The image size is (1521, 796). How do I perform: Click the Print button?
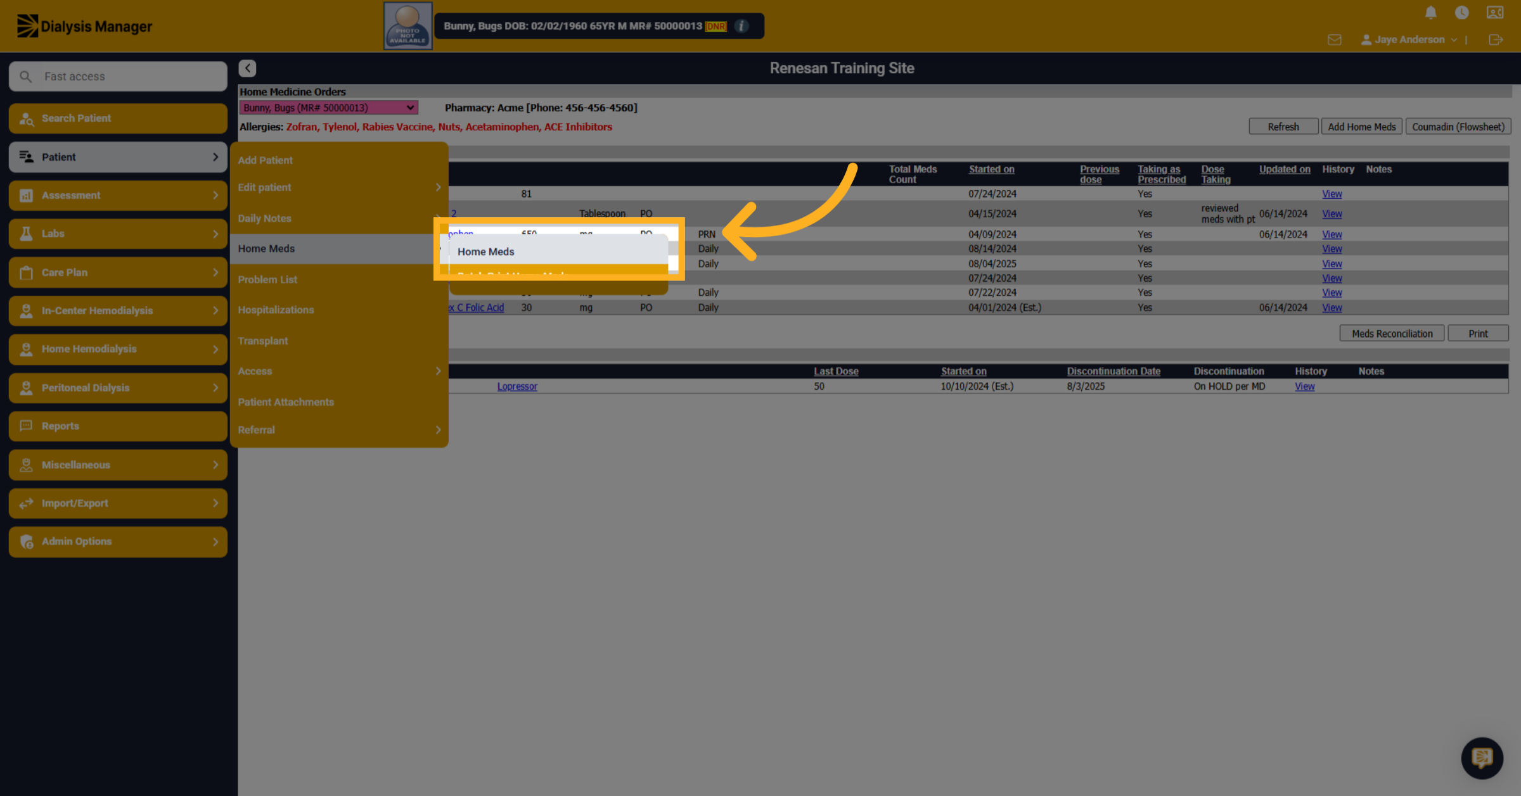(x=1478, y=334)
